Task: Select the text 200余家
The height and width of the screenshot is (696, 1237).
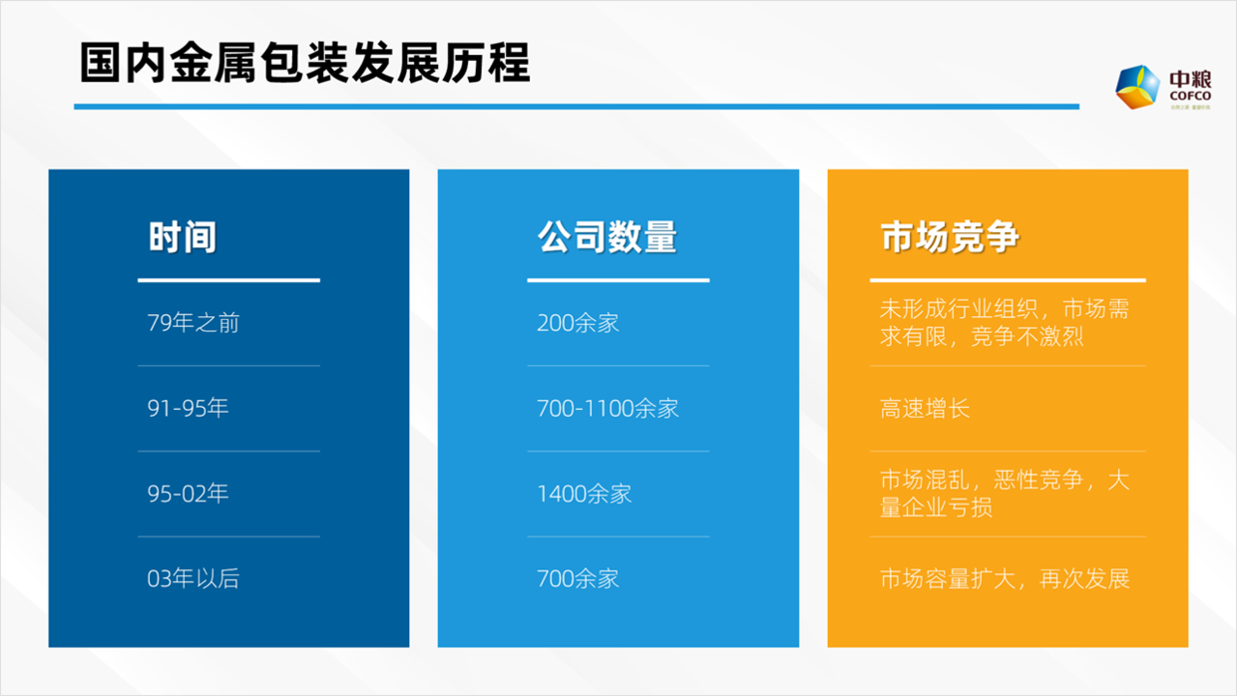Action: (579, 323)
